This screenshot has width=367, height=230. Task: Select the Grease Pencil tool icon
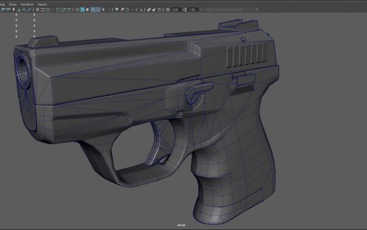click(29, 10)
